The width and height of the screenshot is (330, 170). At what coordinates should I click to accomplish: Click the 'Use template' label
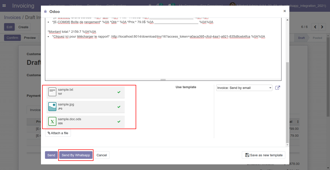[x=186, y=87]
